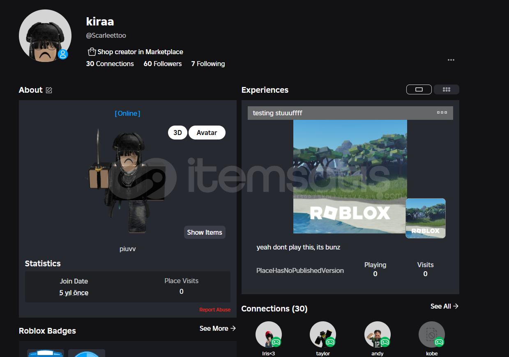The image size is (509, 357).
Task: Expand Roblox Badges with See More
Action: (217, 328)
